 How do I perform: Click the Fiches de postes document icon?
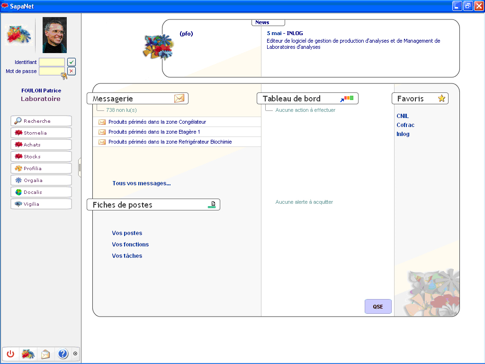pyautogui.click(x=212, y=205)
